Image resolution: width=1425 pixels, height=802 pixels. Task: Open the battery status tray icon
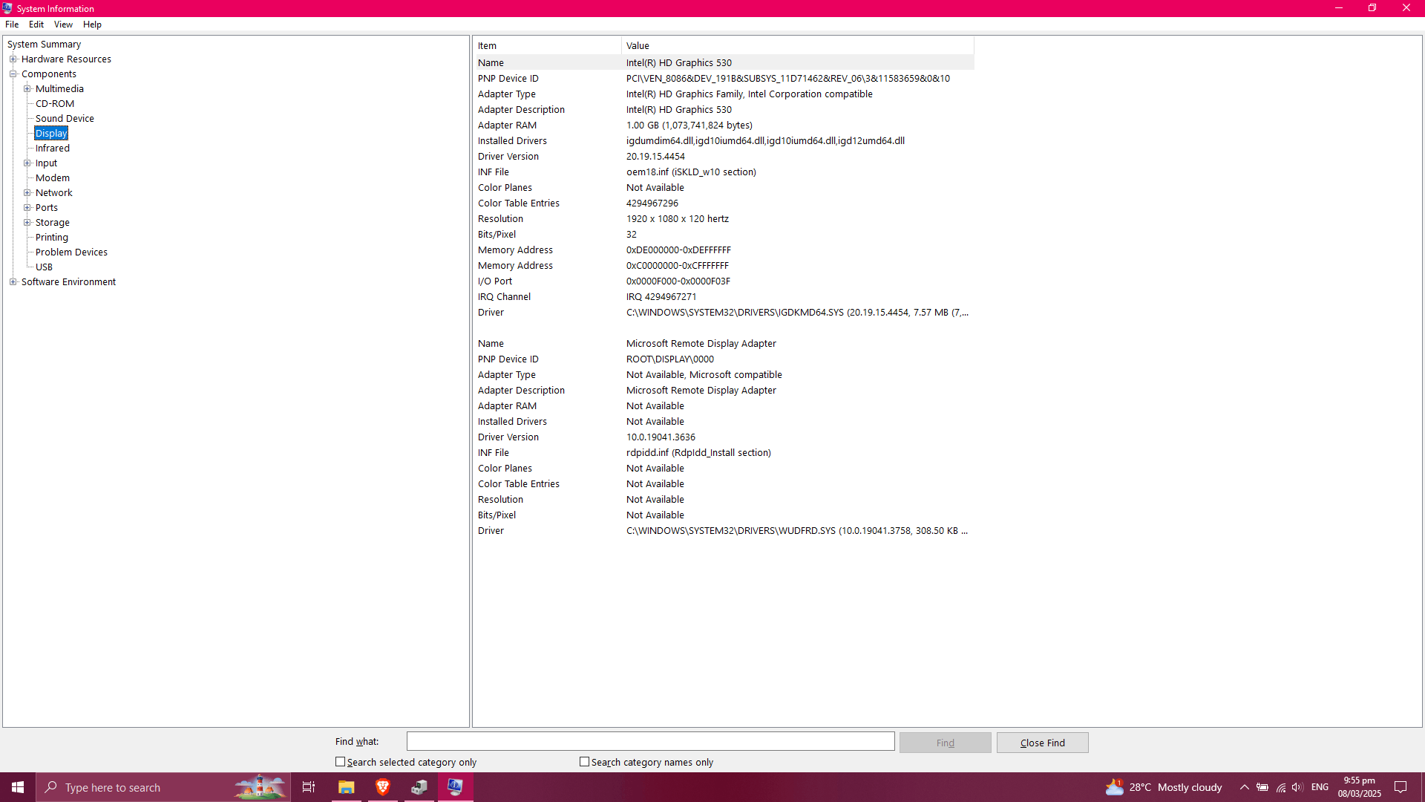point(1262,787)
